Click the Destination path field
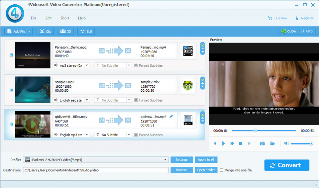This screenshot has height=188, width=319. (96, 170)
